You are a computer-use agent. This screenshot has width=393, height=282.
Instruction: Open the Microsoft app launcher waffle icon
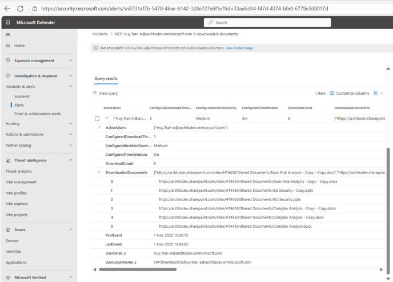click(8, 22)
